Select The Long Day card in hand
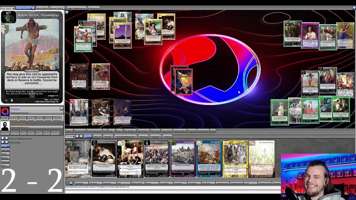Screen dimensions: 356x200 pos(209,159)
